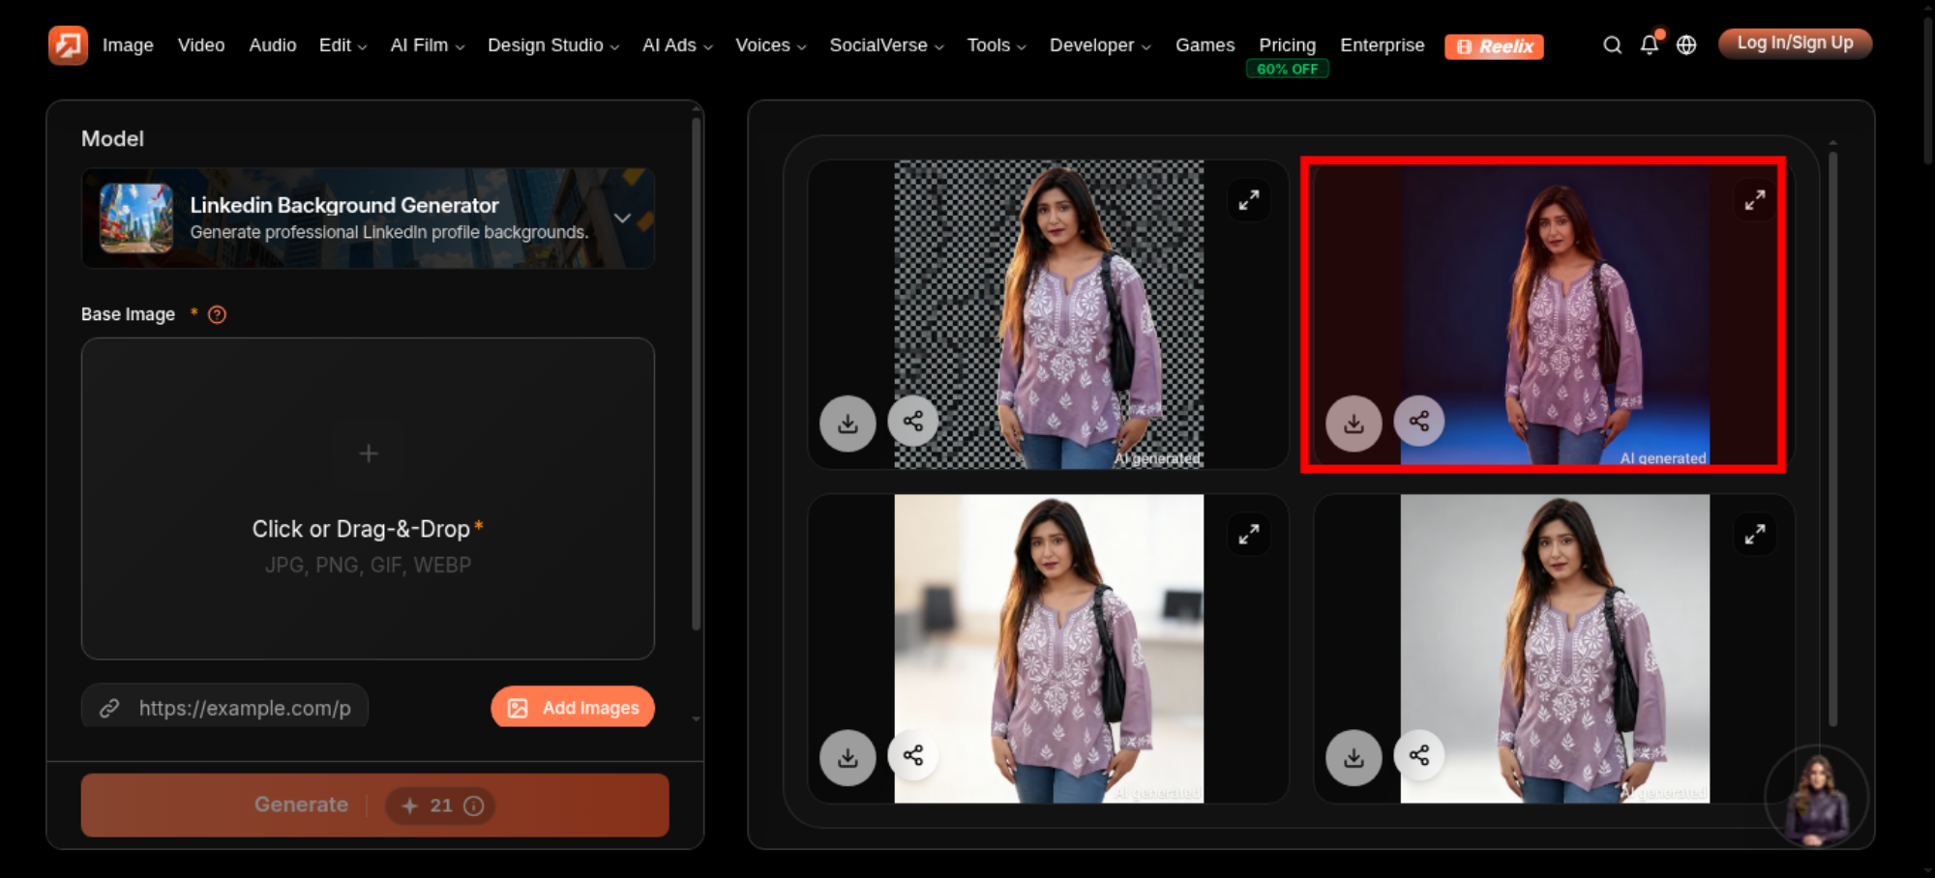Viewport: 1935px width, 878px height.
Task: Expand the transparent background image fullscreen
Action: click(1249, 200)
